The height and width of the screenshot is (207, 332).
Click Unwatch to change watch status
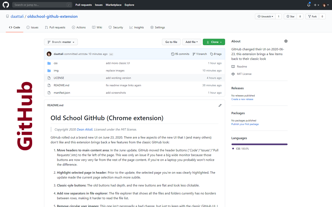265,16
